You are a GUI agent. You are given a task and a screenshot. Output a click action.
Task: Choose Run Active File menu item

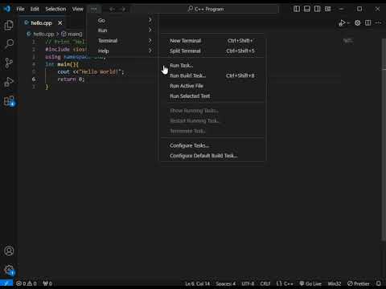click(212, 86)
